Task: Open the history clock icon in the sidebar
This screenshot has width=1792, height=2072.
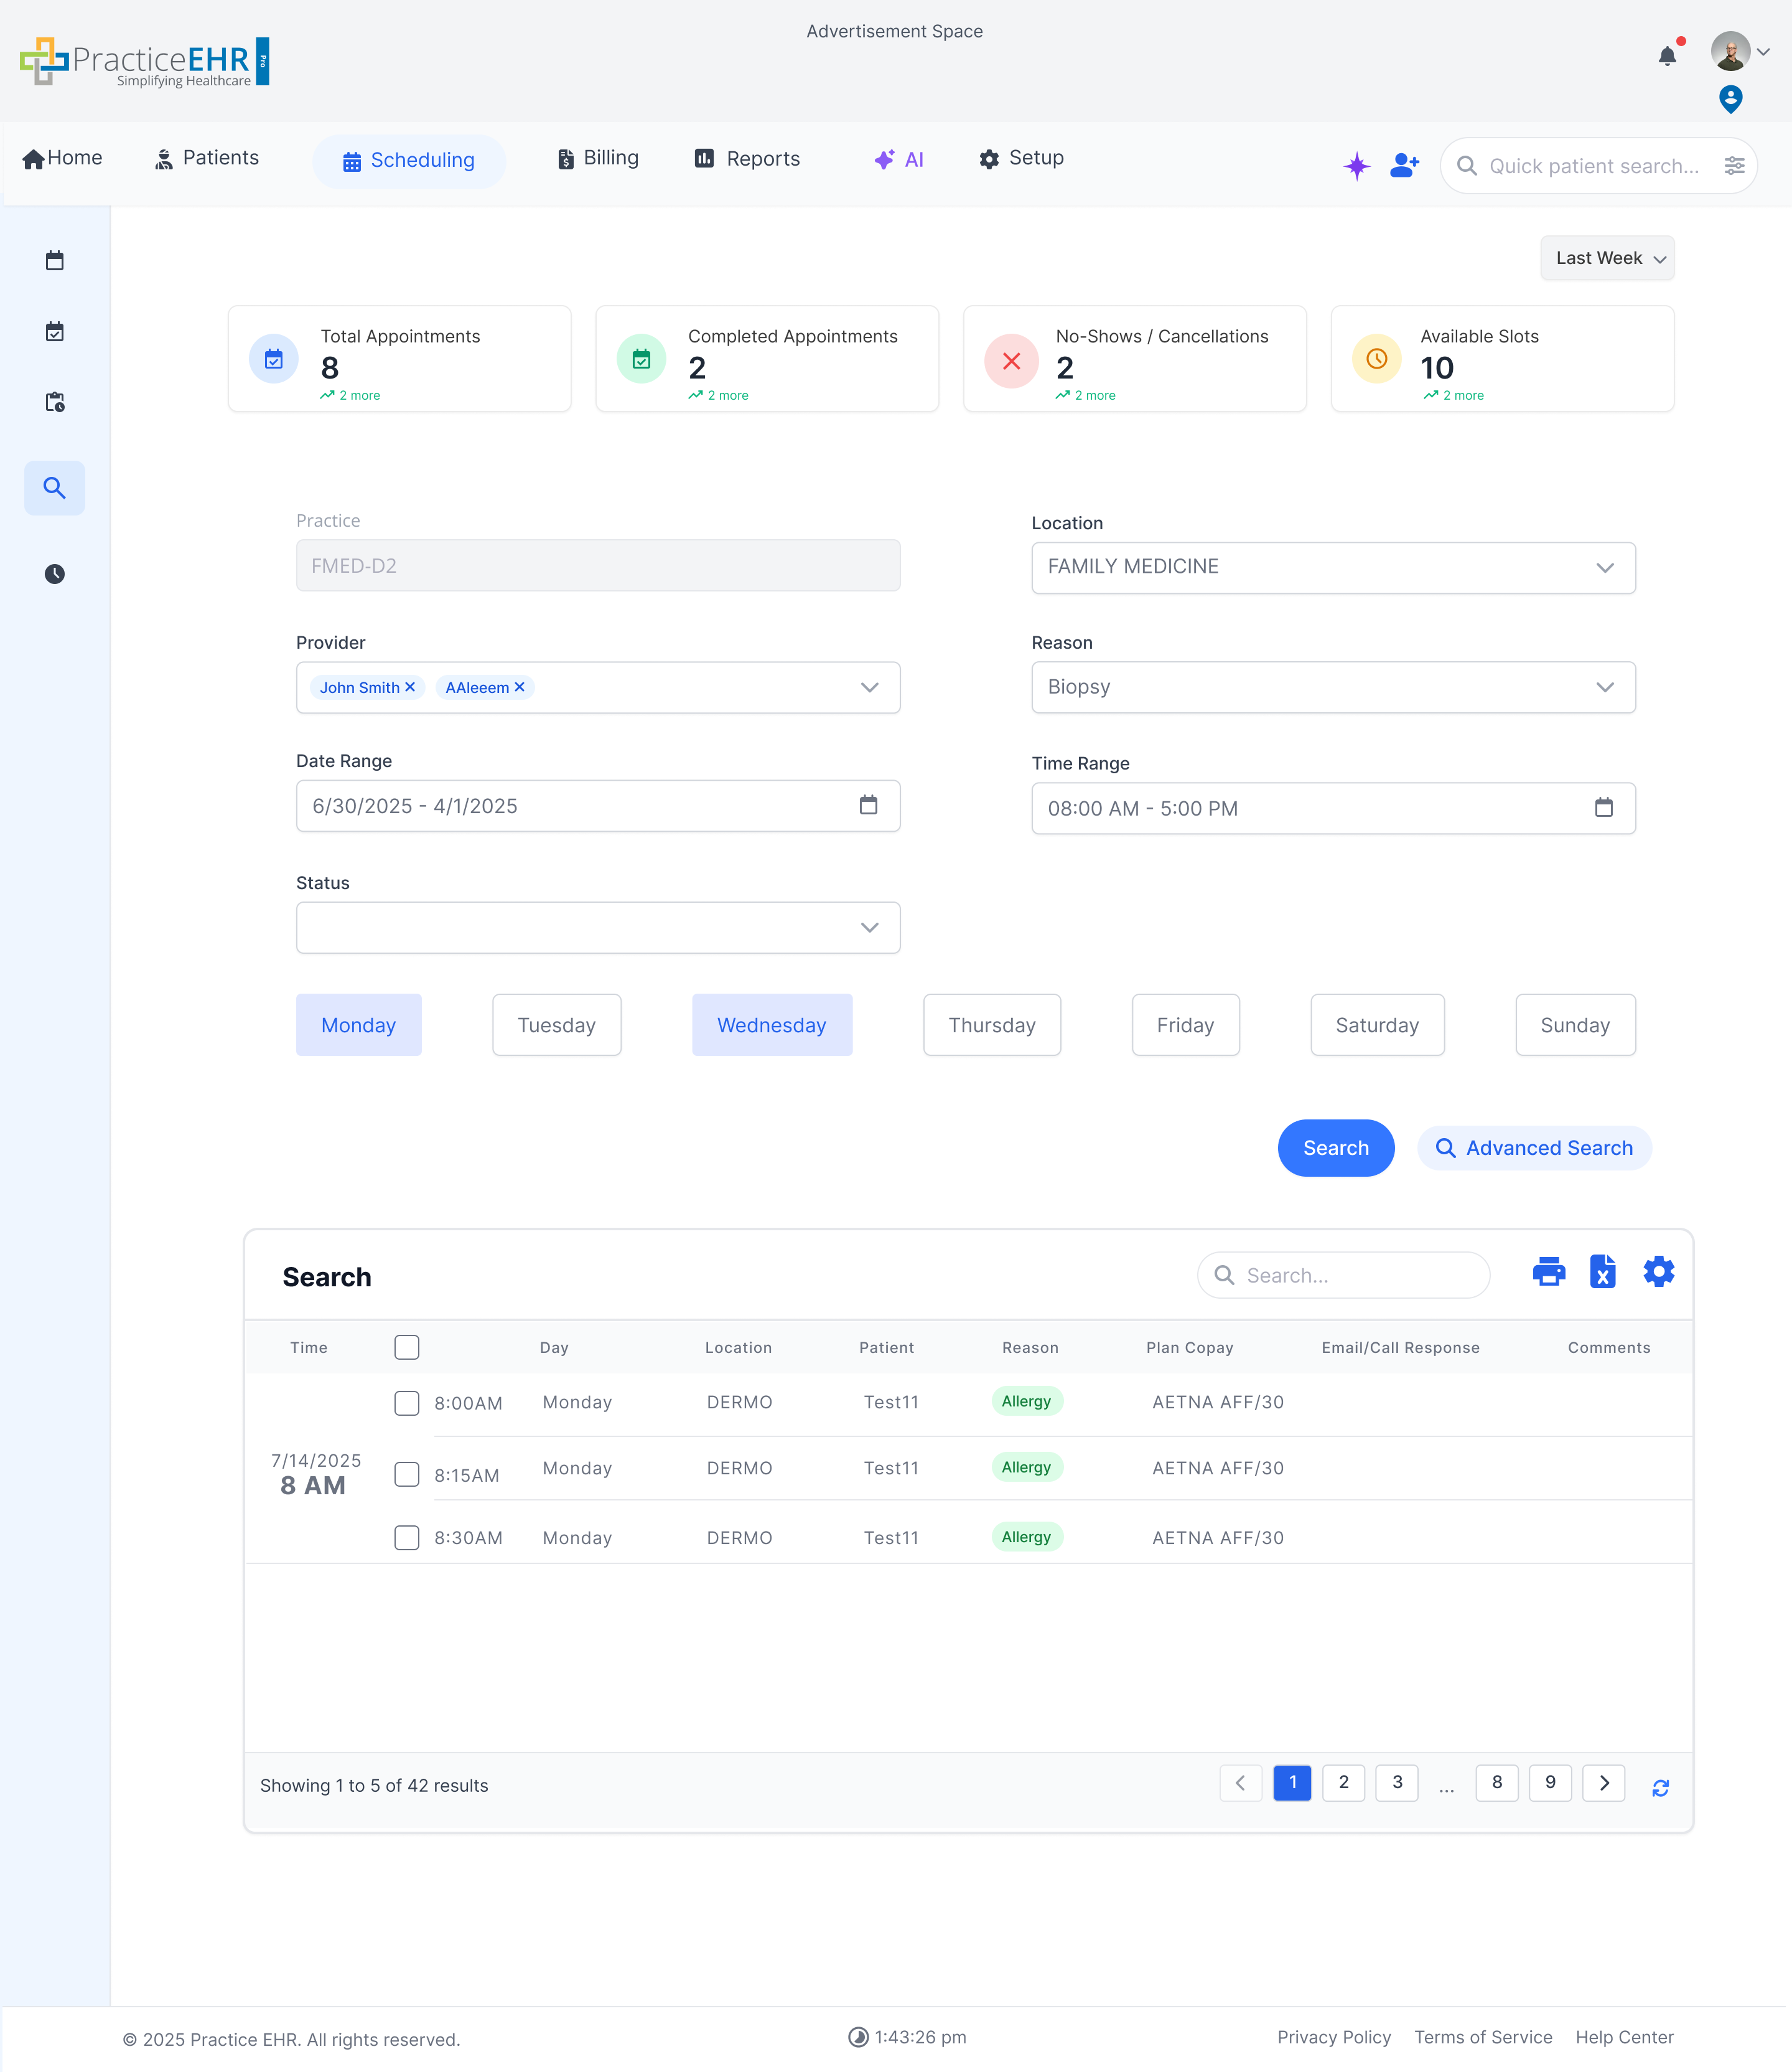Action: pyautogui.click(x=55, y=574)
